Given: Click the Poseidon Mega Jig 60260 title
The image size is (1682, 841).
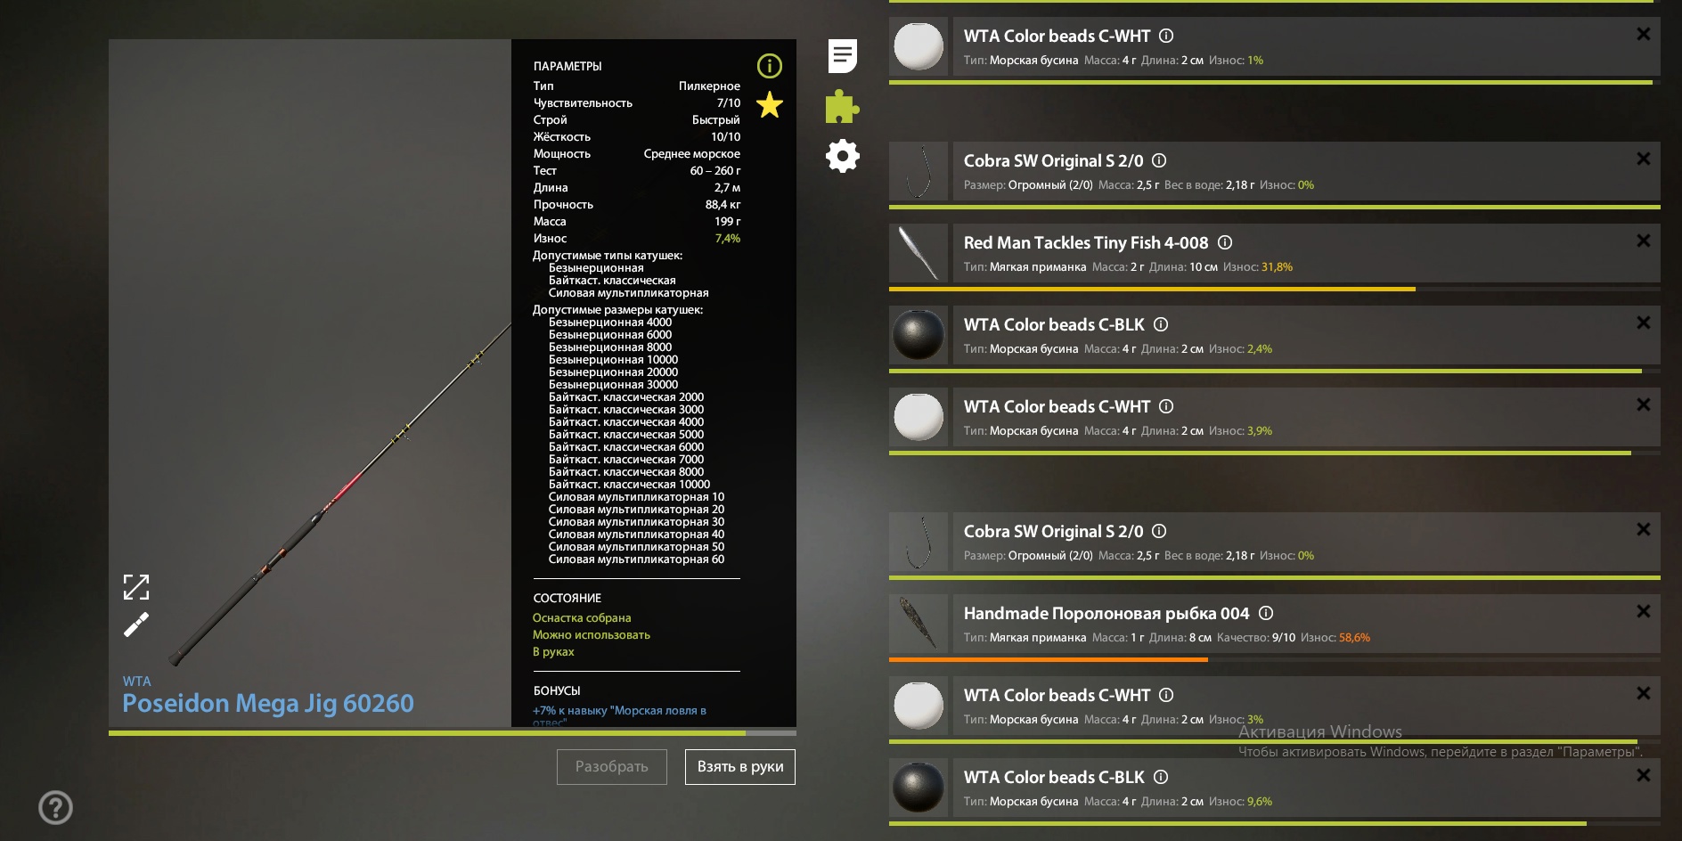Looking at the screenshot, I should point(268,703).
